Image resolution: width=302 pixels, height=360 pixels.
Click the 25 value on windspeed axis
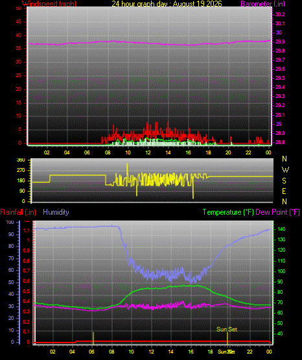[18, 75]
